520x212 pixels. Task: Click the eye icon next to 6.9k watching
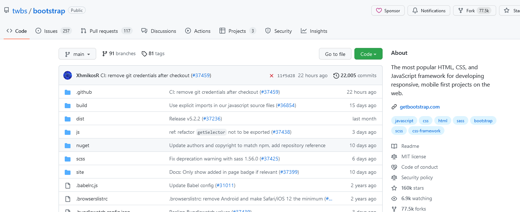394,198
